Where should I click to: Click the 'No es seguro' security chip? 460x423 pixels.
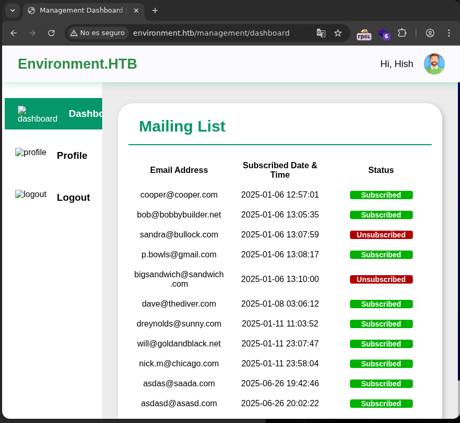click(x=98, y=33)
